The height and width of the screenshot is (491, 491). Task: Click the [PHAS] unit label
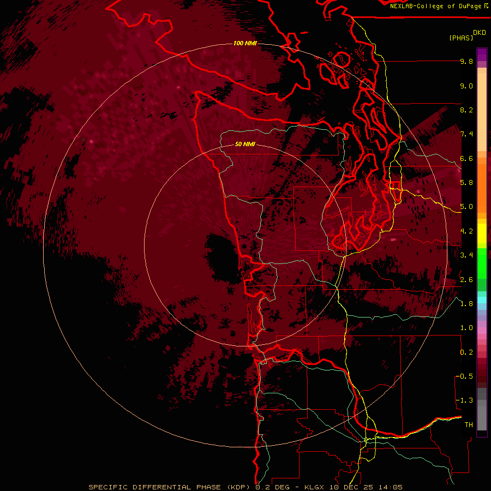coord(461,38)
